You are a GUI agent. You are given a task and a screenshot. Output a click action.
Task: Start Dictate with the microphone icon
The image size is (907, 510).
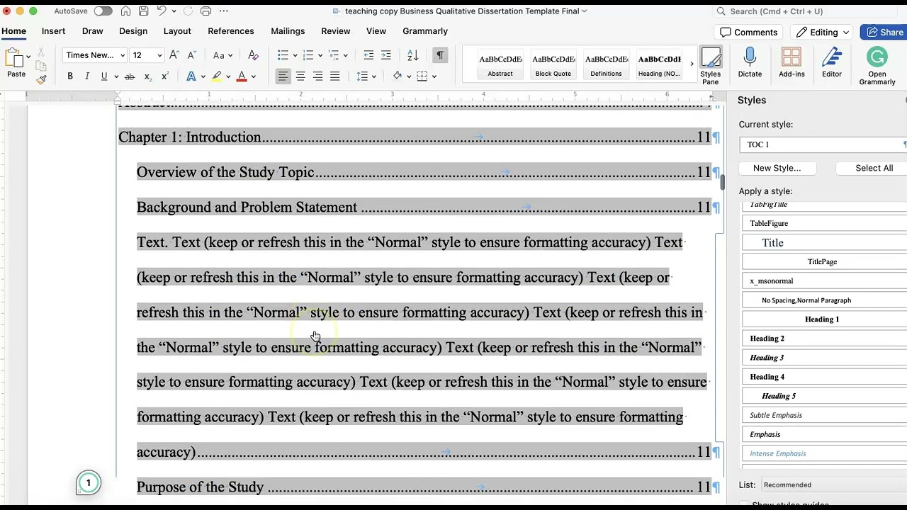(x=750, y=62)
